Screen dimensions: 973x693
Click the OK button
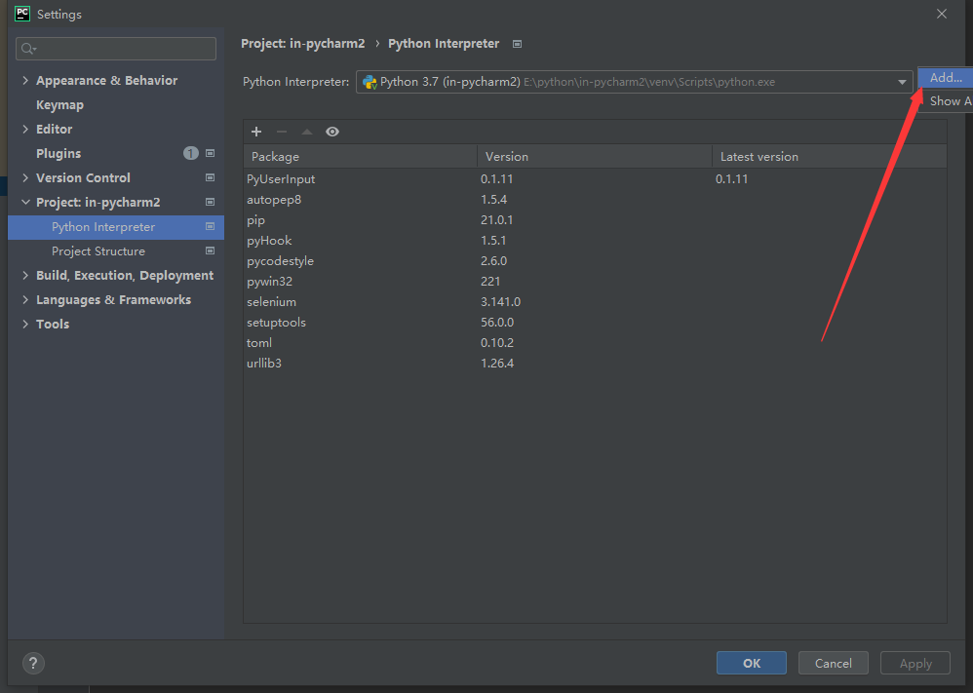[752, 663]
